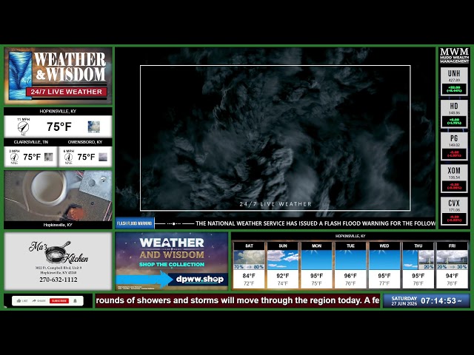Screen dimensions: 474x355
Task: Click the Clarksville conditions thumbnail
Action: pyautogui.click(x=49, y=157)
